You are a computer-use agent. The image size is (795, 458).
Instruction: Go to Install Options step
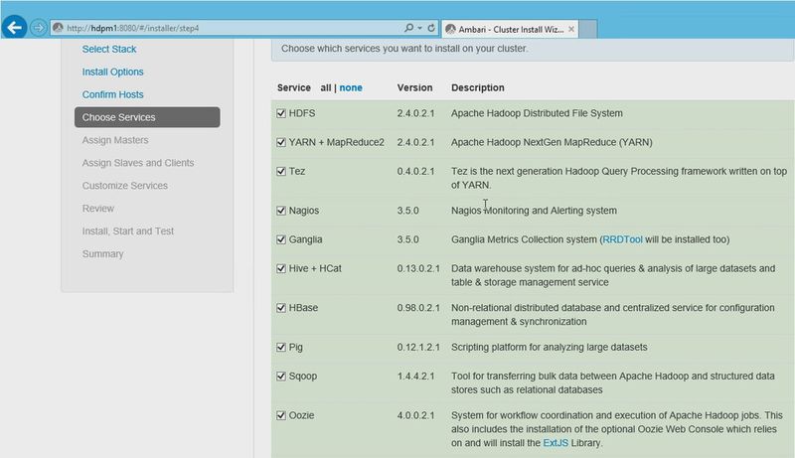(112, 72)
